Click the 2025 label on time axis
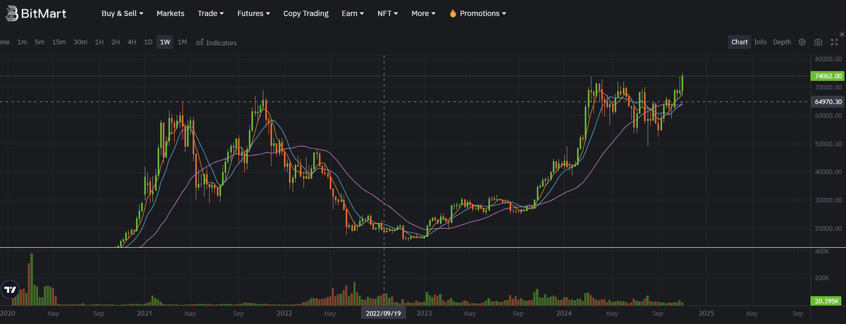Viewport: 846px width, 324px height. tap(707, 313)
